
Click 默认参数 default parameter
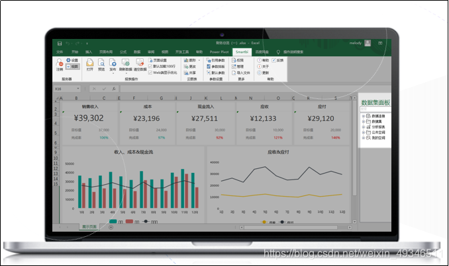[x=216, y=73]
